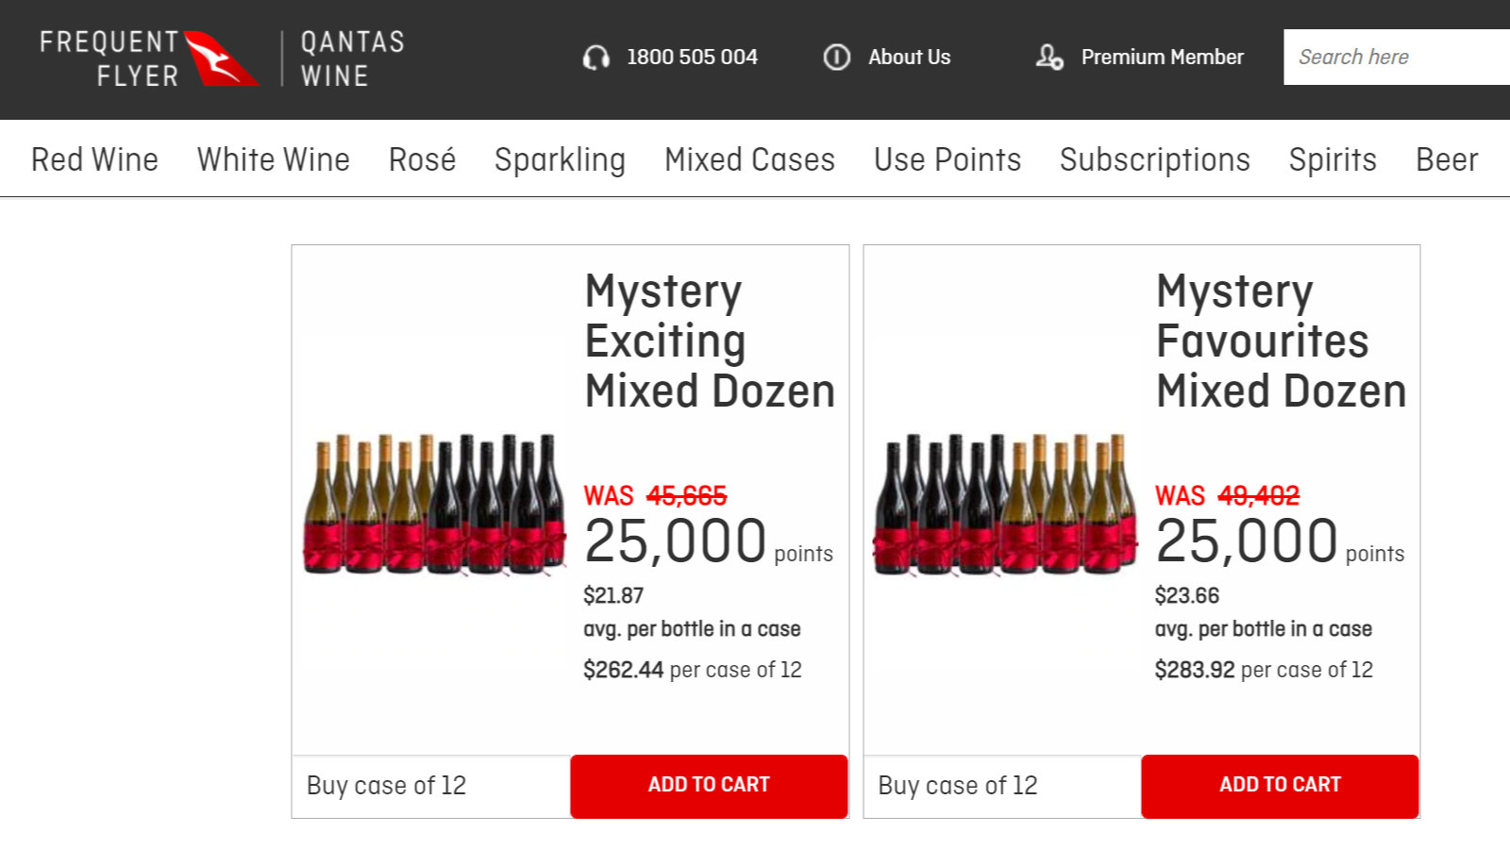The image size is (1510, 849).
Task: Open Mystery Exciting Mixed Dozen bottle image
Action: pyautogui.click(x=435, y=504)
